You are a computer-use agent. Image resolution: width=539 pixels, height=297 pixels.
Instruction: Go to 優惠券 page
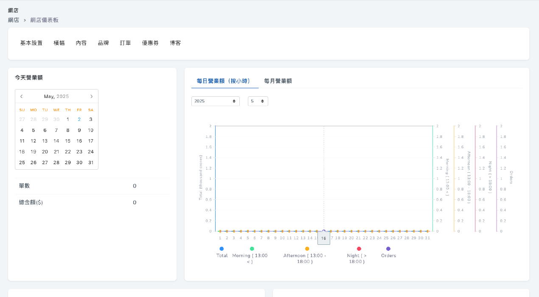150,43
